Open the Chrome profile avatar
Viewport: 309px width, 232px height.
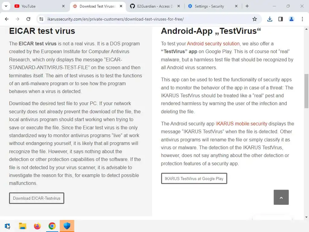(x=291, y=19)
